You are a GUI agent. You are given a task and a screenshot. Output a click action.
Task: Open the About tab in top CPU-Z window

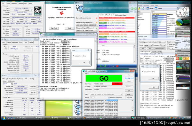click(31, 4)
